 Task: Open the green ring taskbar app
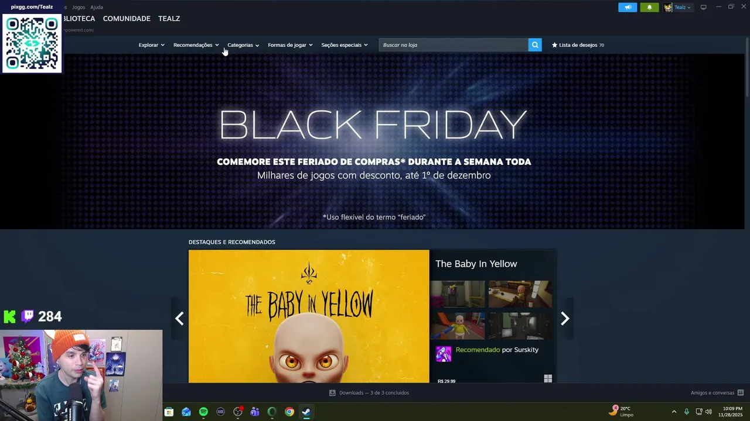coord(272,412)
